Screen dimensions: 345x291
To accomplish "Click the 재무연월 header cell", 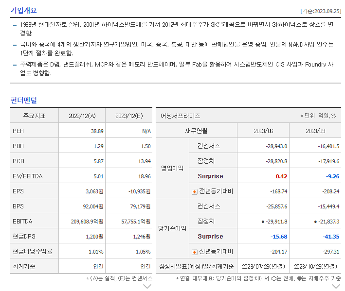I will pos(196,131).
